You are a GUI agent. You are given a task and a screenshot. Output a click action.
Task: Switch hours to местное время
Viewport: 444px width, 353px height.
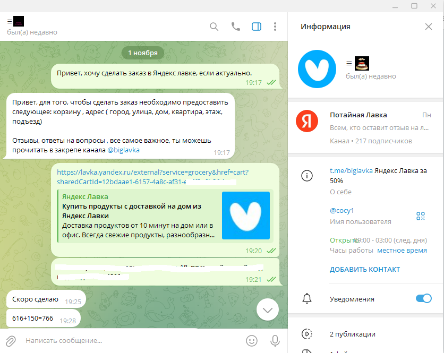pyautogui.click(x=402, y=251)
